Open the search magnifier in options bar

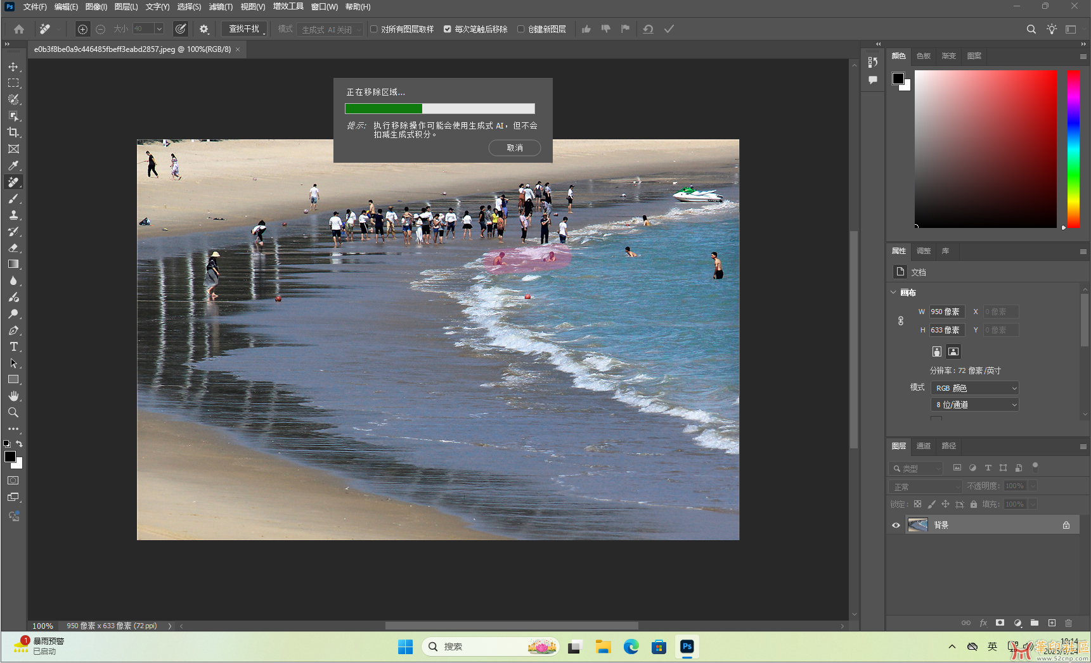pos(1031,29)
